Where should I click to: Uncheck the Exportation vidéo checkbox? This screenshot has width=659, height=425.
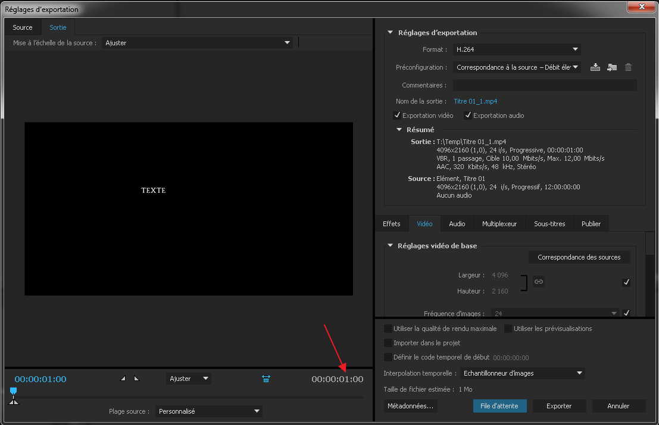pos(397,115)
